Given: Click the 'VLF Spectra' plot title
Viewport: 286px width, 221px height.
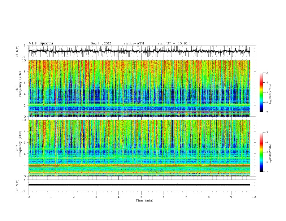Looking at the screenshot, I should click(x=41, y=43).
